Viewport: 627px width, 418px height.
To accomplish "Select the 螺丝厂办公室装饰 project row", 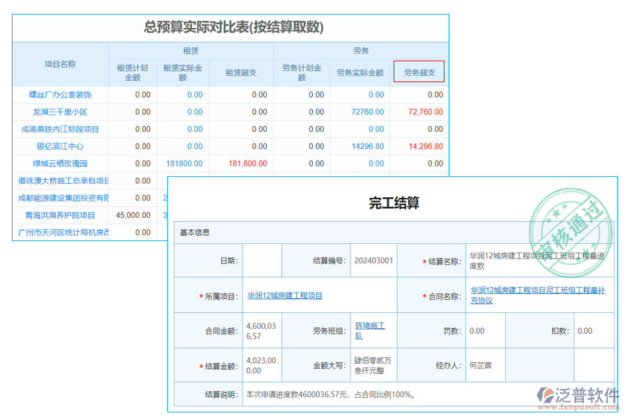I will tap(60, 94).
